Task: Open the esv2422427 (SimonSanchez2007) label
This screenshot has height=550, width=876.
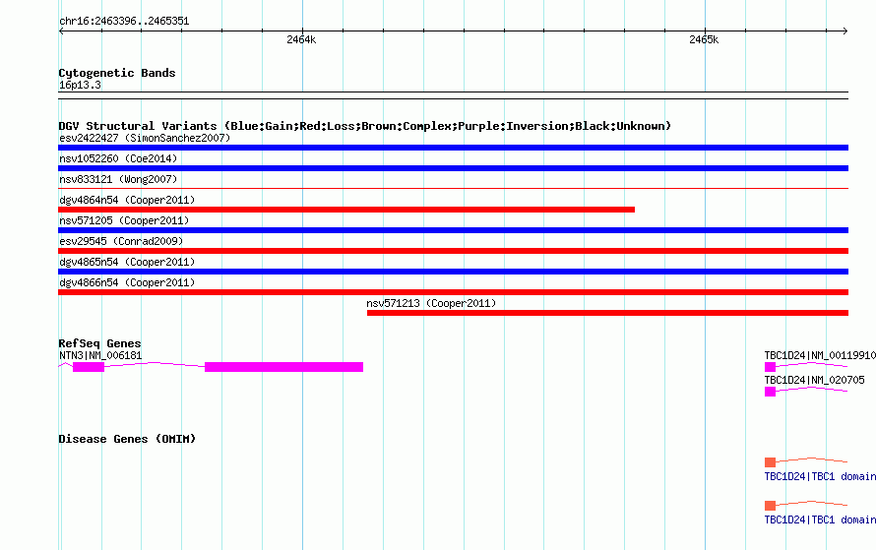Action: [x=145, y=138]
